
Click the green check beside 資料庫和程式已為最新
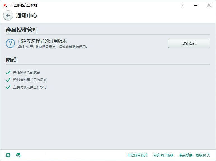coord(8,80)
